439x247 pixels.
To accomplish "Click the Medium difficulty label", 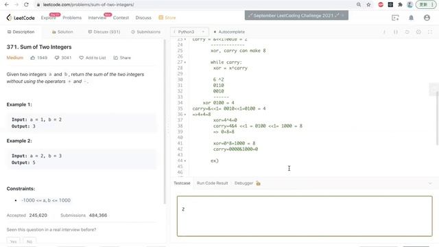I will point(15,58).
